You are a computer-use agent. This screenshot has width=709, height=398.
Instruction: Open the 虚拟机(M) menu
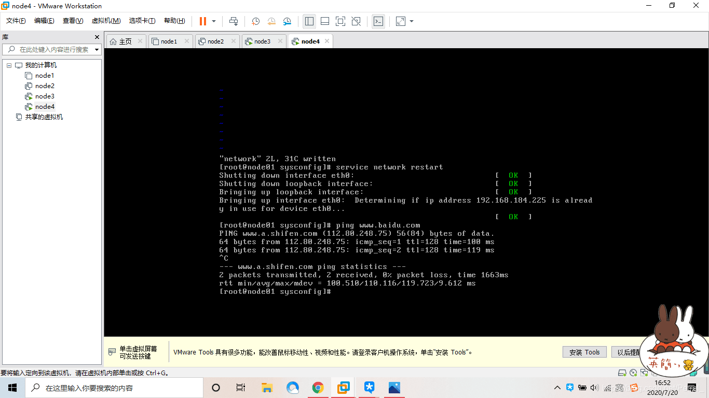click(x=106, y=21)
